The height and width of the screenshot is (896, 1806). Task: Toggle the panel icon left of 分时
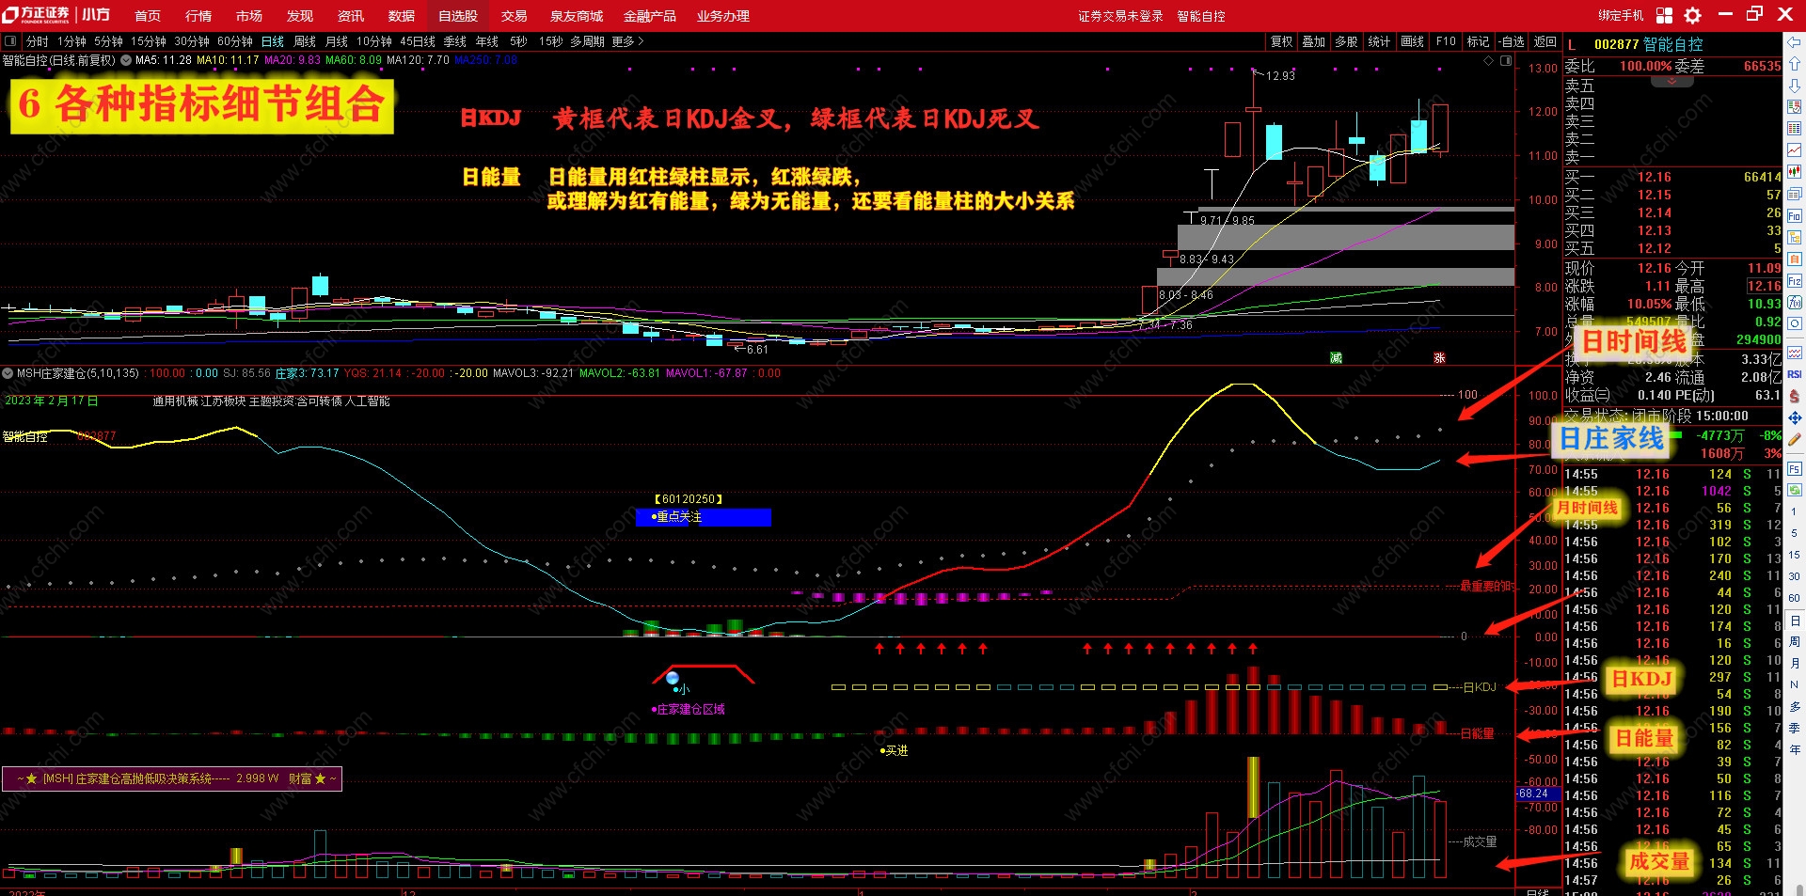point(10,41)
